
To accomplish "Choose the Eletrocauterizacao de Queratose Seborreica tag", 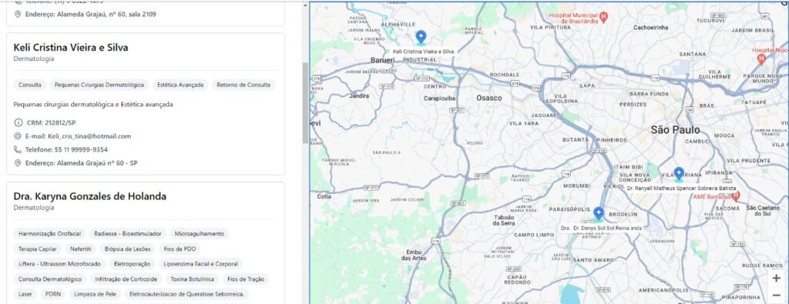I will [x=186, y=294].
